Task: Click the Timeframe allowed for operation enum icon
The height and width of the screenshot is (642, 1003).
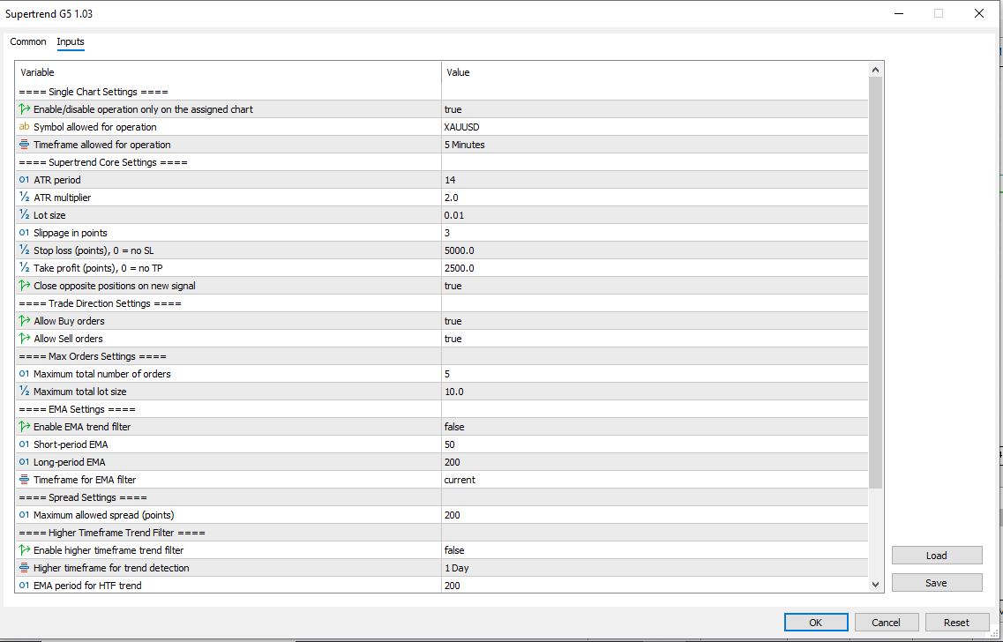Action: tap(24, 145)
